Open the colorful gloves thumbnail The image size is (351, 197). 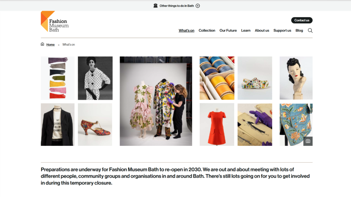(x=57, y=78)
